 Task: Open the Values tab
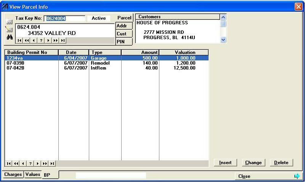33,174
